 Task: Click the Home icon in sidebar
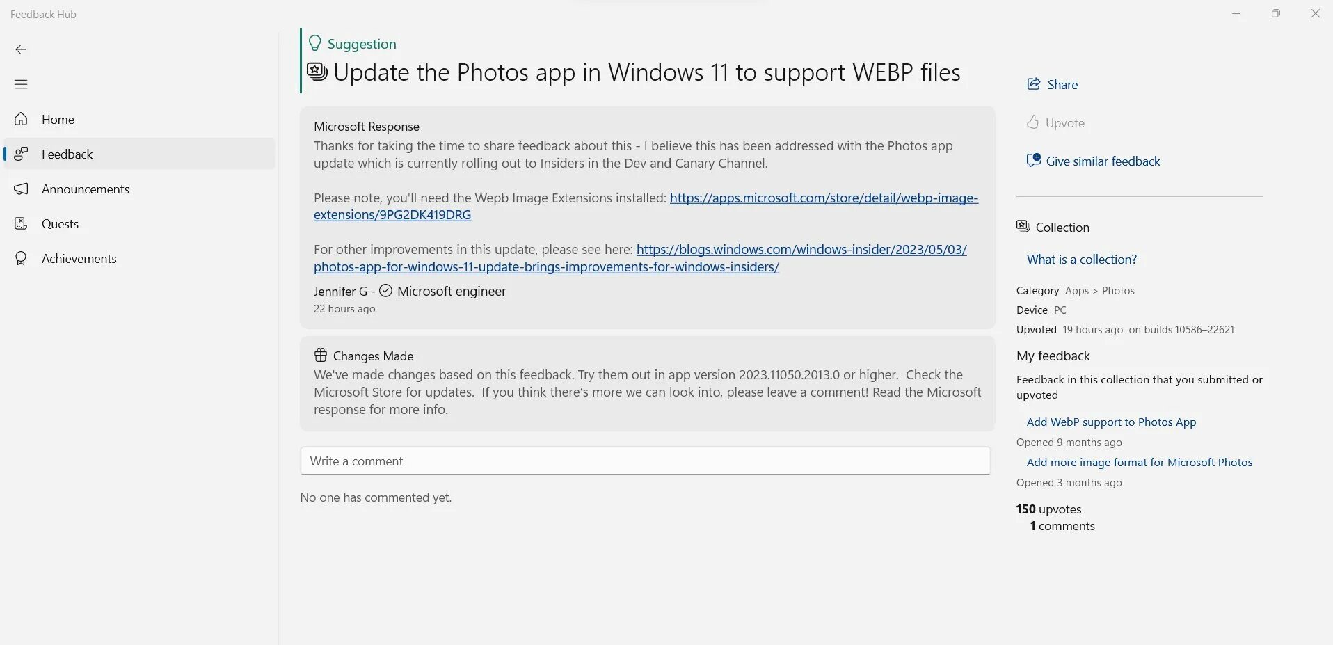pos(22,119)
